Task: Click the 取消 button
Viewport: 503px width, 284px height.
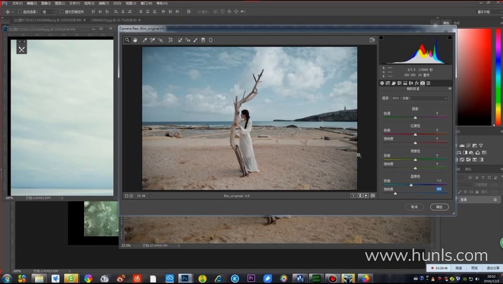Action: [x=414, y=207]
